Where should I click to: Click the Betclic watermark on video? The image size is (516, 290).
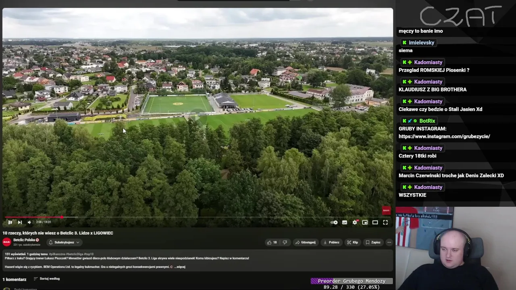386,210
